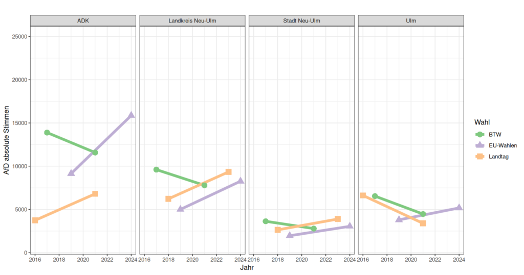
Task: Click the 'Jahr' x-axis title
Action: (247, 267)
